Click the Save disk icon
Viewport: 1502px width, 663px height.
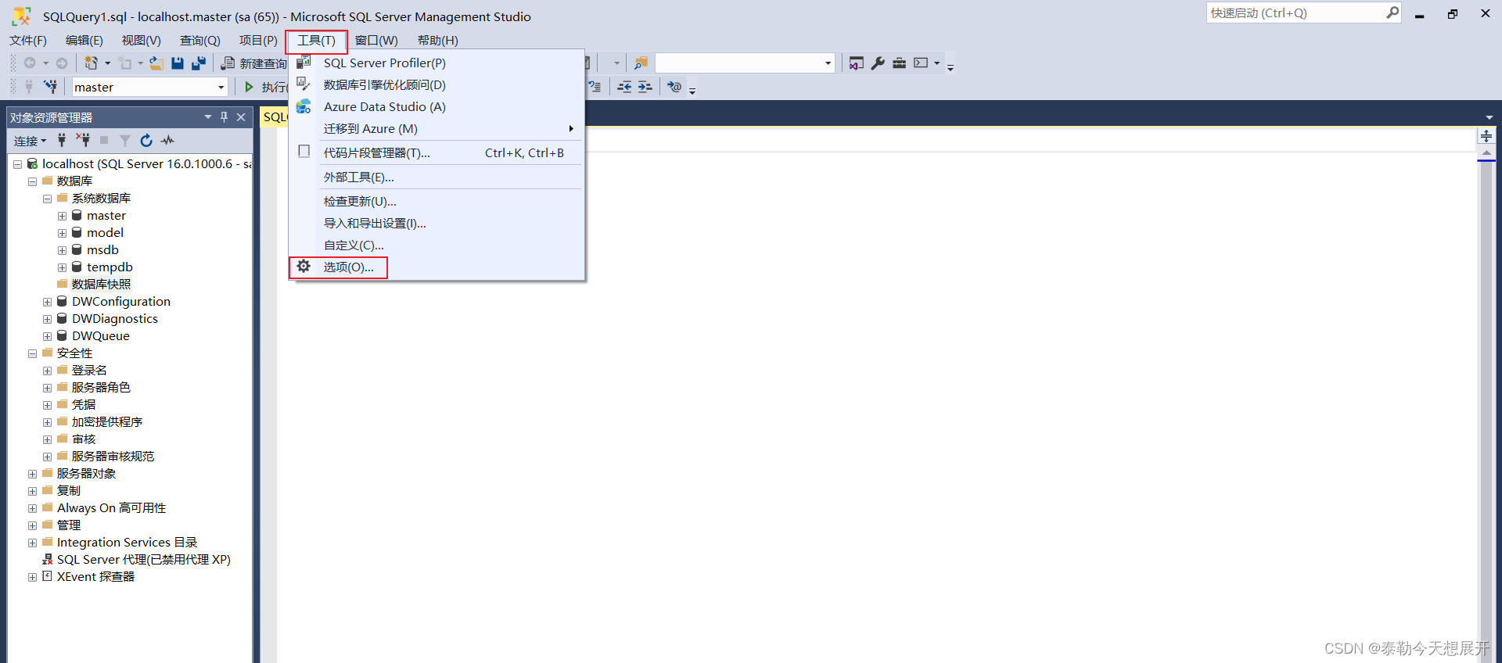[178, 63]
